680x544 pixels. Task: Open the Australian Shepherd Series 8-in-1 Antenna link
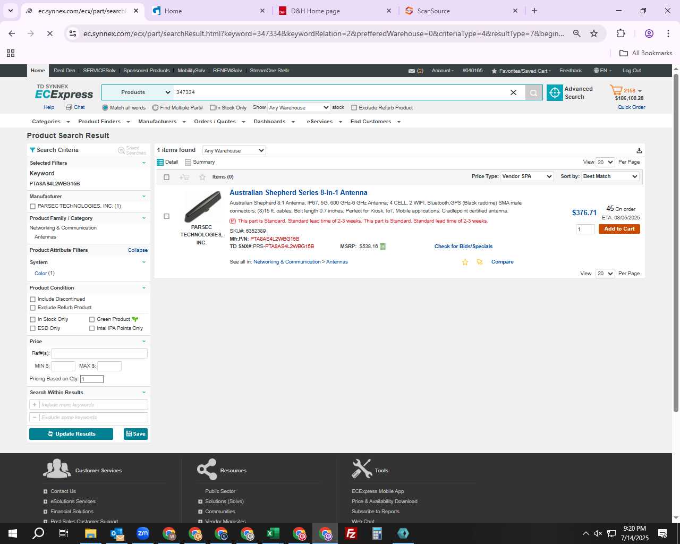[298, 193]
